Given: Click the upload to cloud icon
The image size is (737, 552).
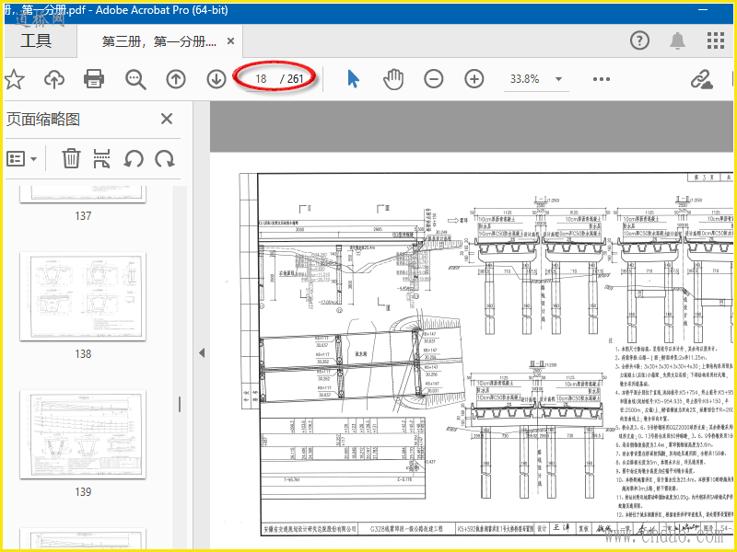Looking at the screenshot, I should (x=54, y=79).
